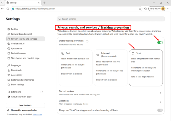Screen dimensions: 171x121
Task: Open Start, home, and new tab page settings
Action: point(25,58)
